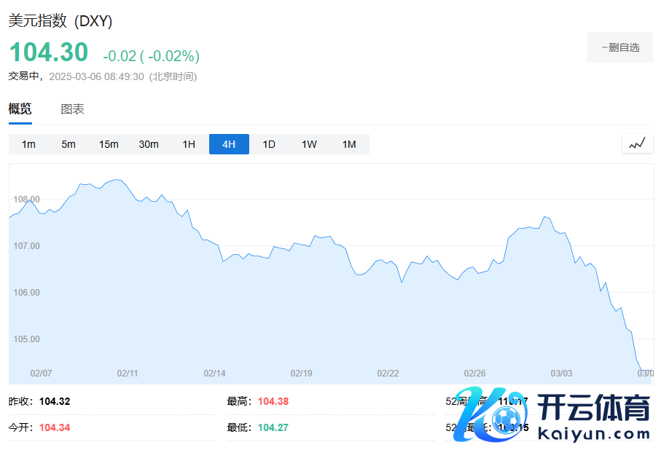
Task: Switch chart to 30m interval
Action: [149, 144]
